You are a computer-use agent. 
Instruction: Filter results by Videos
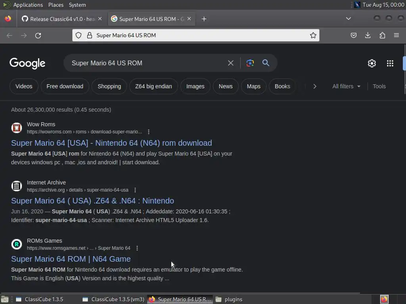tap(24, 86)
